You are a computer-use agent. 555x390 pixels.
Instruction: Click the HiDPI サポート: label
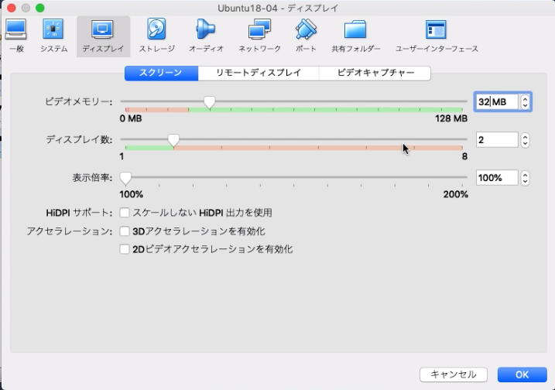[79, 213]
